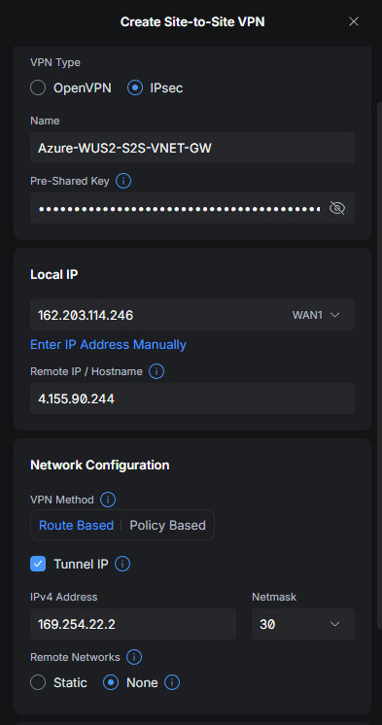Select the IPsec radio option

135,87
